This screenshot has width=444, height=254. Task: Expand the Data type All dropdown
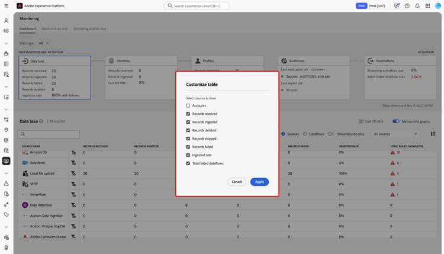pyautogui.click(x=44, y=43)
